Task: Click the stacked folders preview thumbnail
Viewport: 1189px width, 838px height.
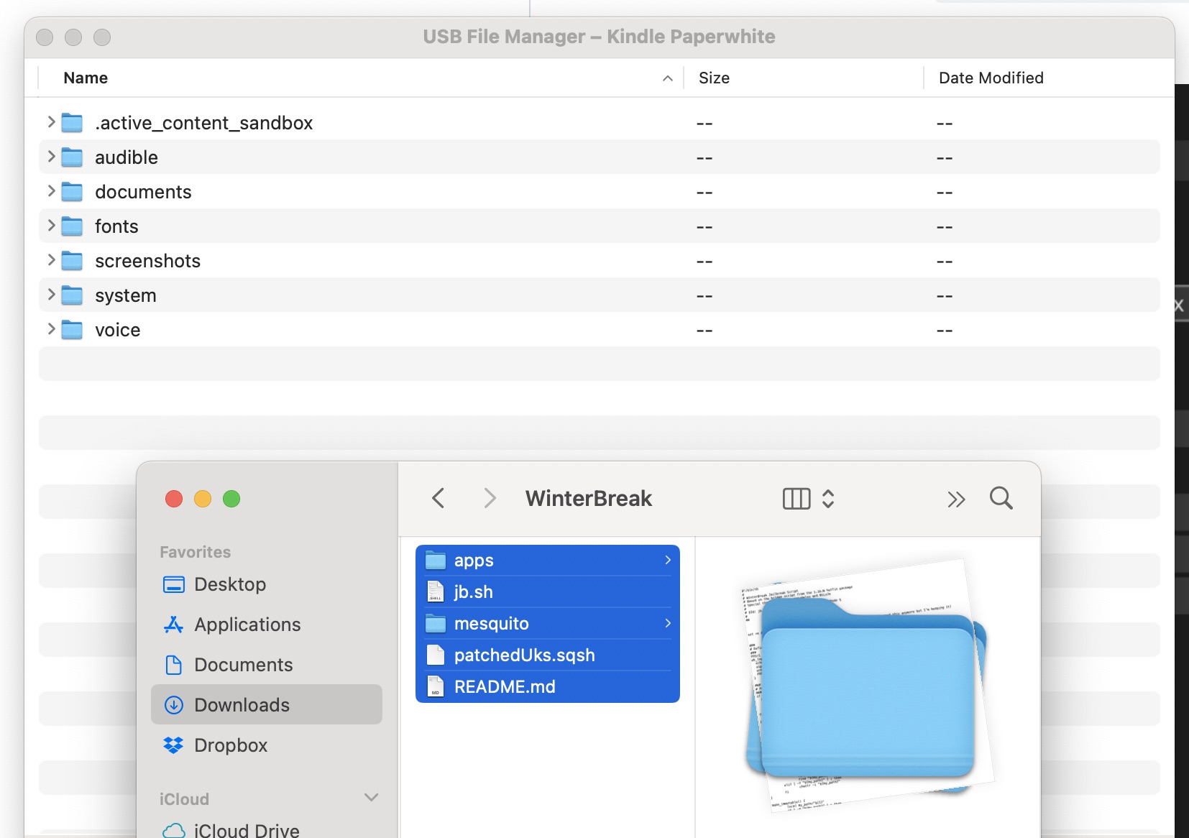Action: click(x=868, y=685)
